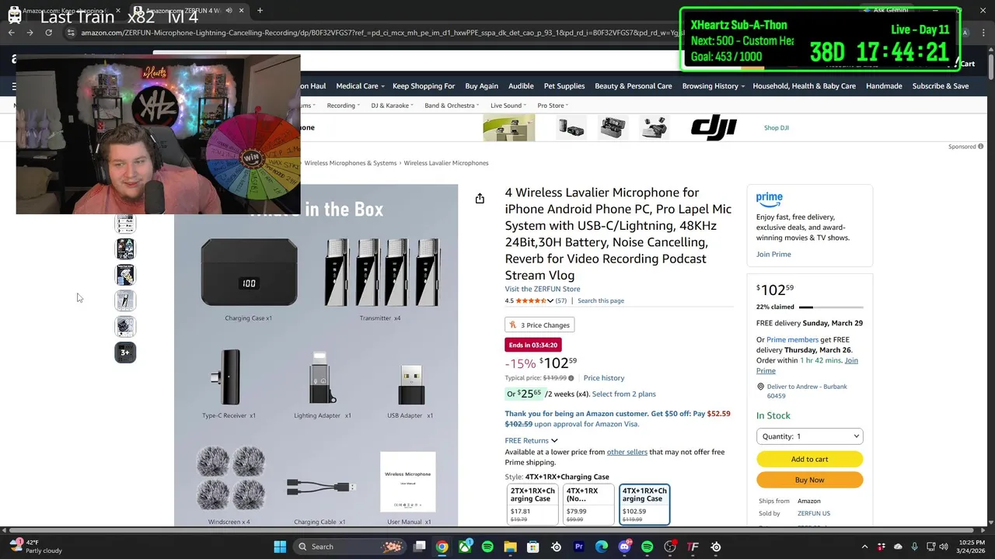Open Chrome from the taskbar
Viewport: 995px width, 559px height.
click(442, 547)
